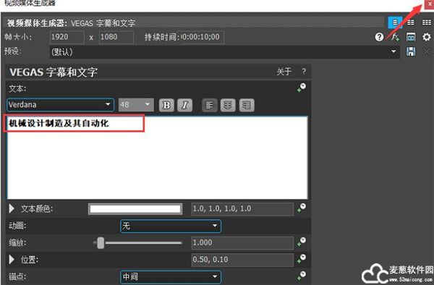Expand the 位置 section triangle
Image resolution: width=434 pixels, height=285 pixels.
click(x=12, y=260)
